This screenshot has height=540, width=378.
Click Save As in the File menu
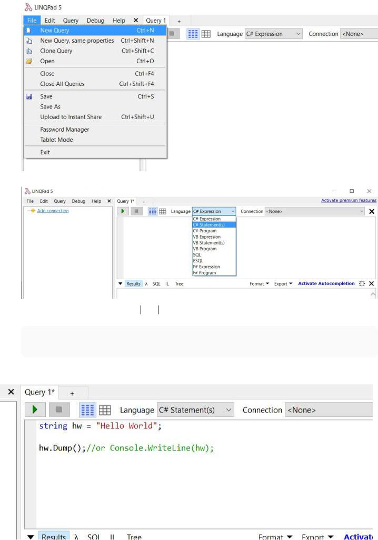tap(95, 107)
